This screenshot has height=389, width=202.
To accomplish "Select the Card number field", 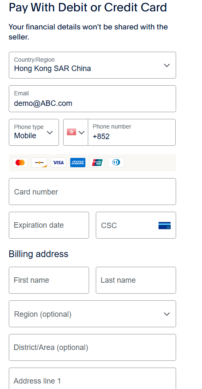I will (92, 192).
